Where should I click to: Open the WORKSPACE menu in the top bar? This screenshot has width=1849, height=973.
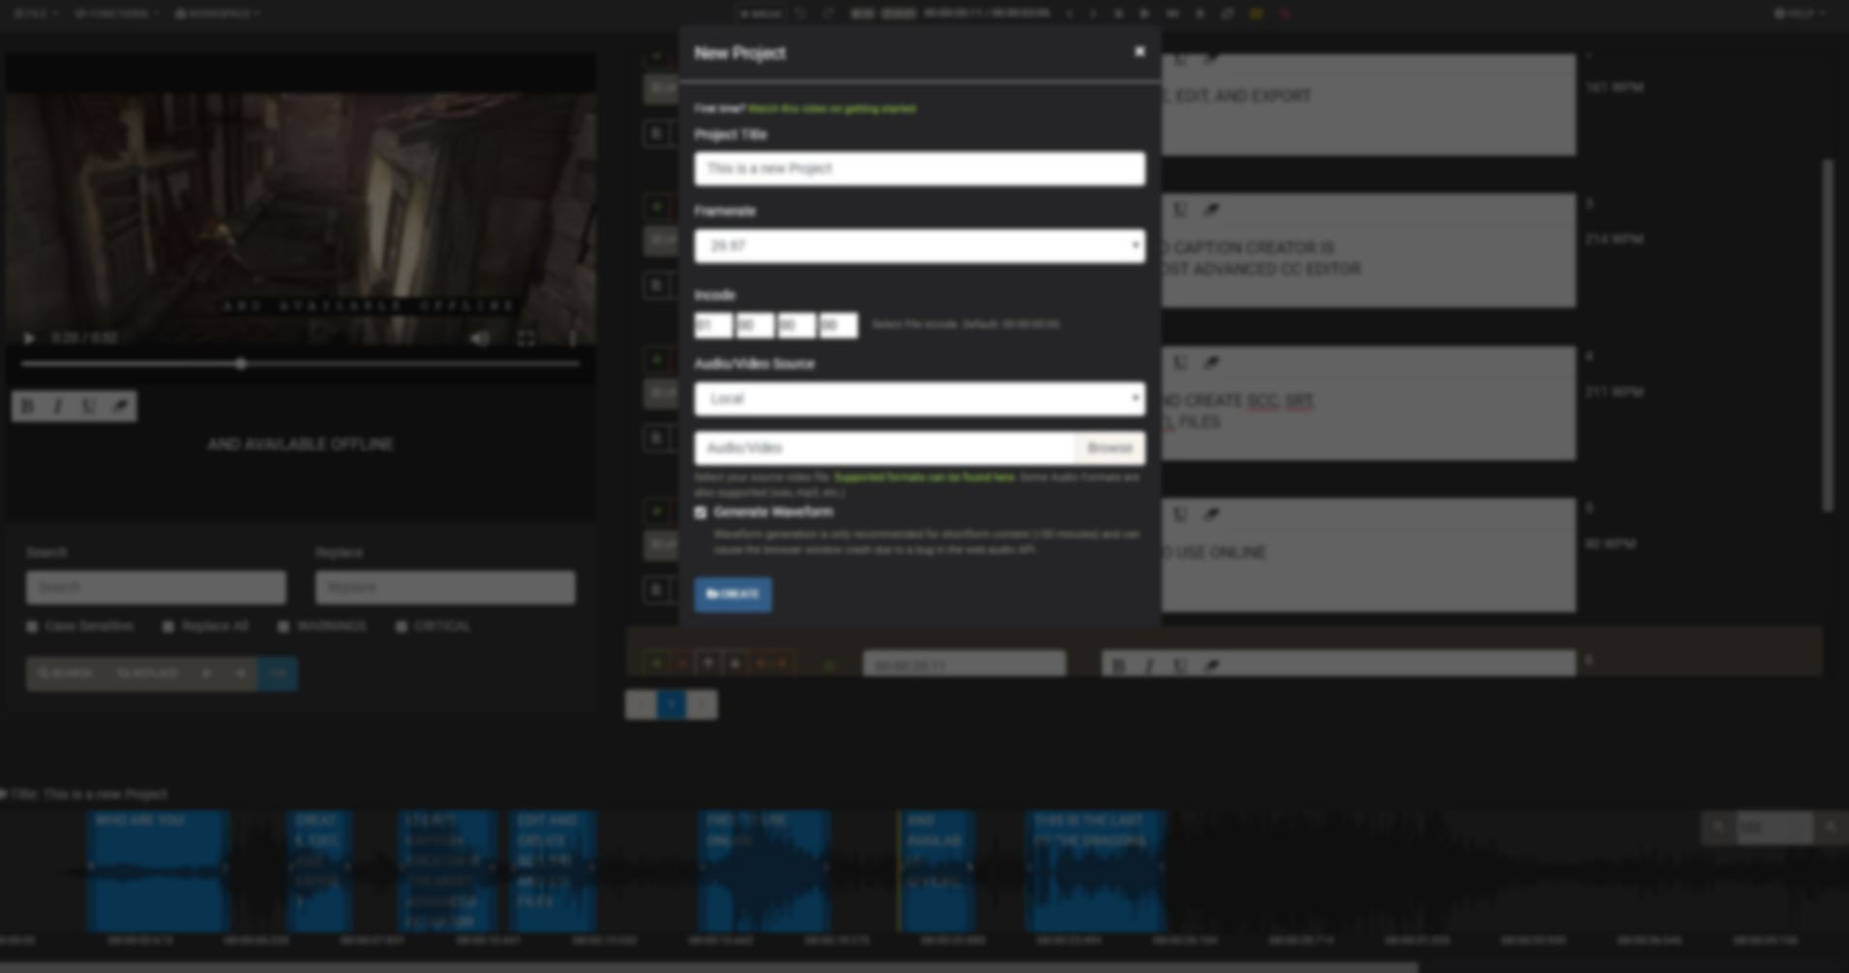217,14
